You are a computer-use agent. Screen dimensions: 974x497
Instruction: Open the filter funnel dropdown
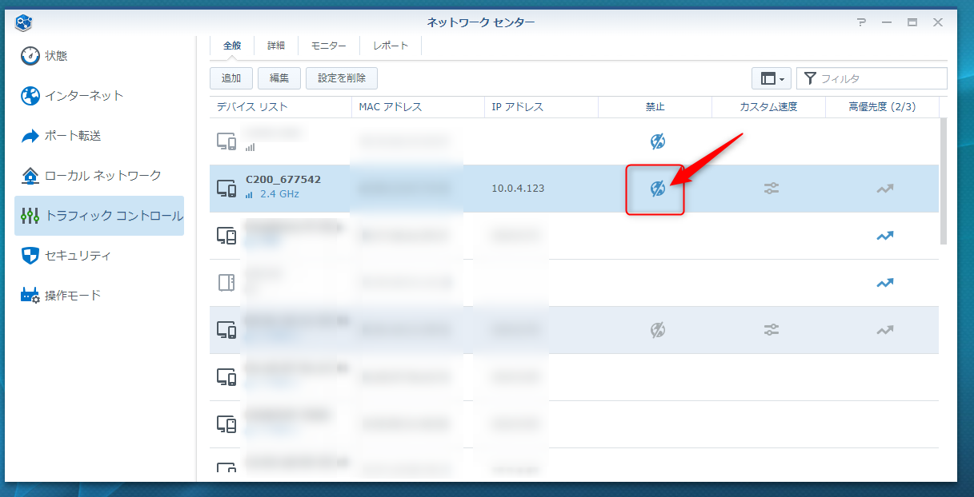coord(810,78)
